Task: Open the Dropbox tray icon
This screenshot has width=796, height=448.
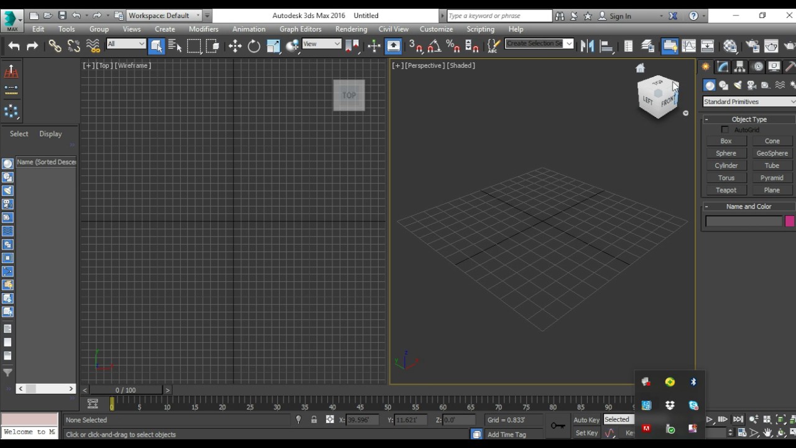Action: 670,405
